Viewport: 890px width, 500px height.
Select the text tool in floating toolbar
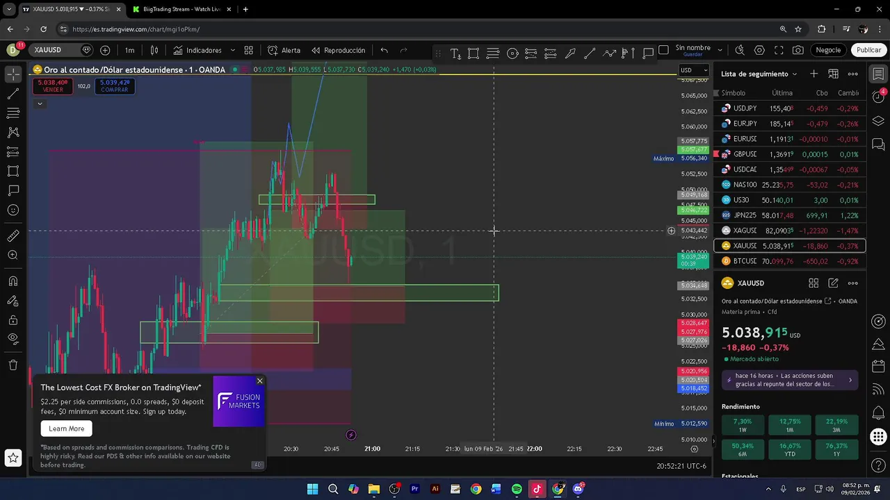click(455, 53)
